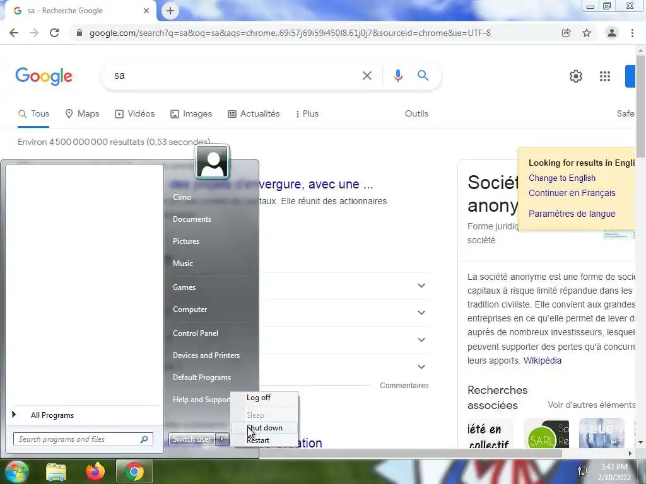Open Default Programs from Start menu
The image size is (646, 484).
click(202, 377)
